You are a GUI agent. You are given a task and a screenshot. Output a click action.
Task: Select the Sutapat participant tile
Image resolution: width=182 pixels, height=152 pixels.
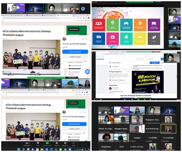137,138
